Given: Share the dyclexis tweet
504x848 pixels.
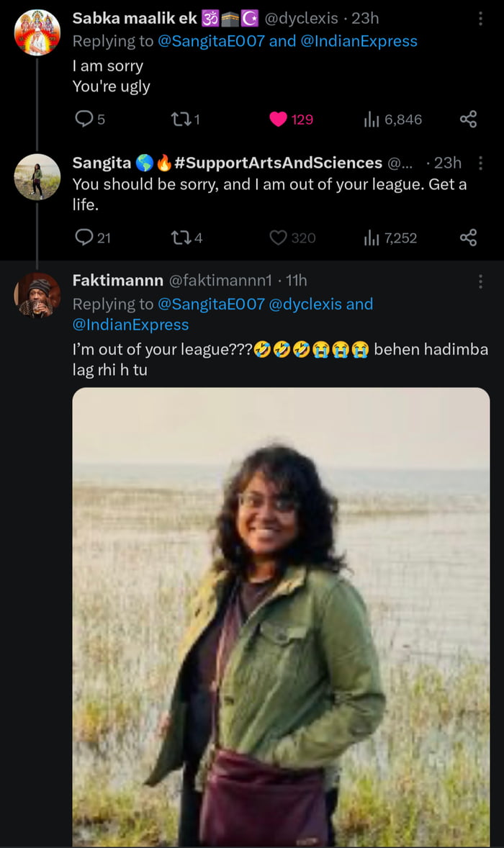Looking at the screenshot, I should [x=468, y=119].
